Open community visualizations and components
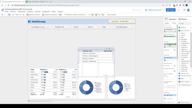The image size is (192, 108). coord(61,15)
